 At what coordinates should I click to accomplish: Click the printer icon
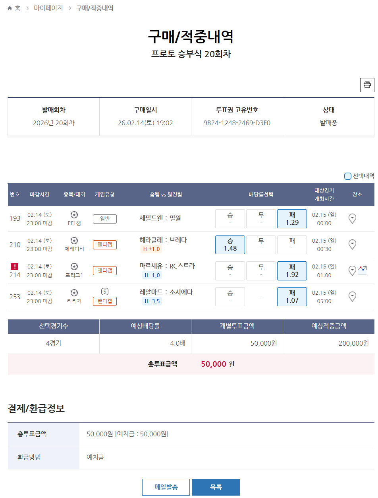pyautogui.click(x=367, y=85)
